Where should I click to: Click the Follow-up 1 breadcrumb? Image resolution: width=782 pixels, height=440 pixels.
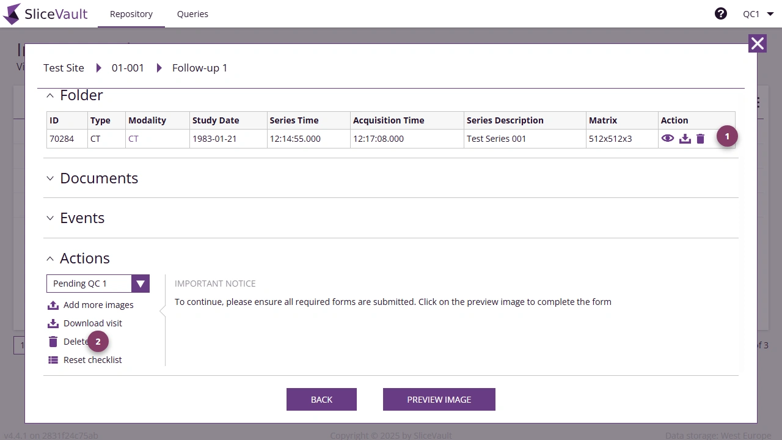point(200,68)
